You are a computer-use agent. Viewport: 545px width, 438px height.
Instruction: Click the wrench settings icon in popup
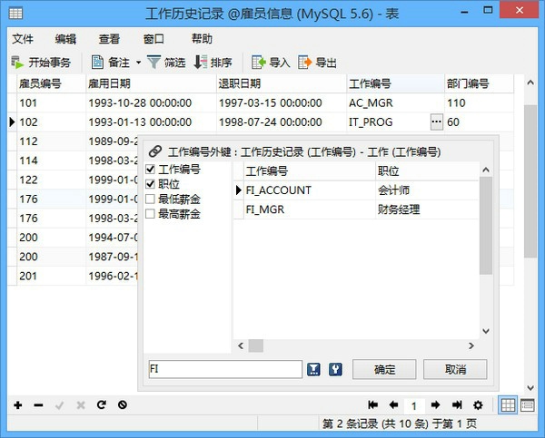(x=335, y=369)
